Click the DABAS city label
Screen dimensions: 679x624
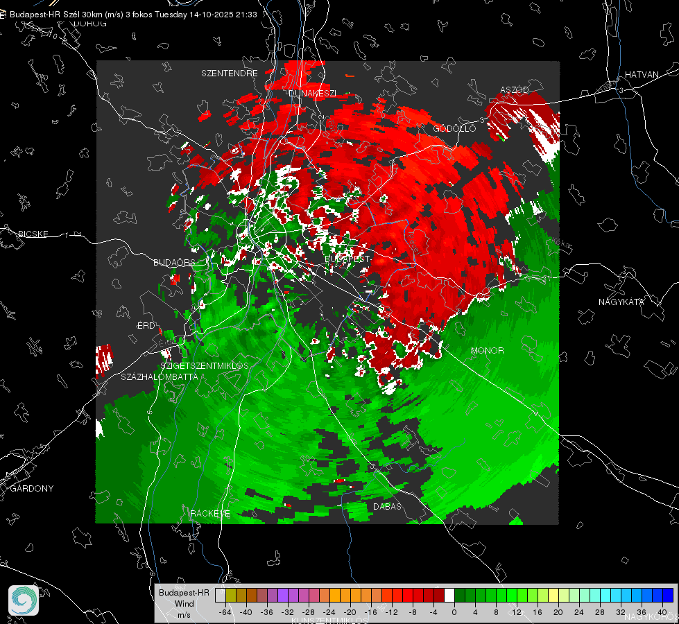tap(387, 506)
